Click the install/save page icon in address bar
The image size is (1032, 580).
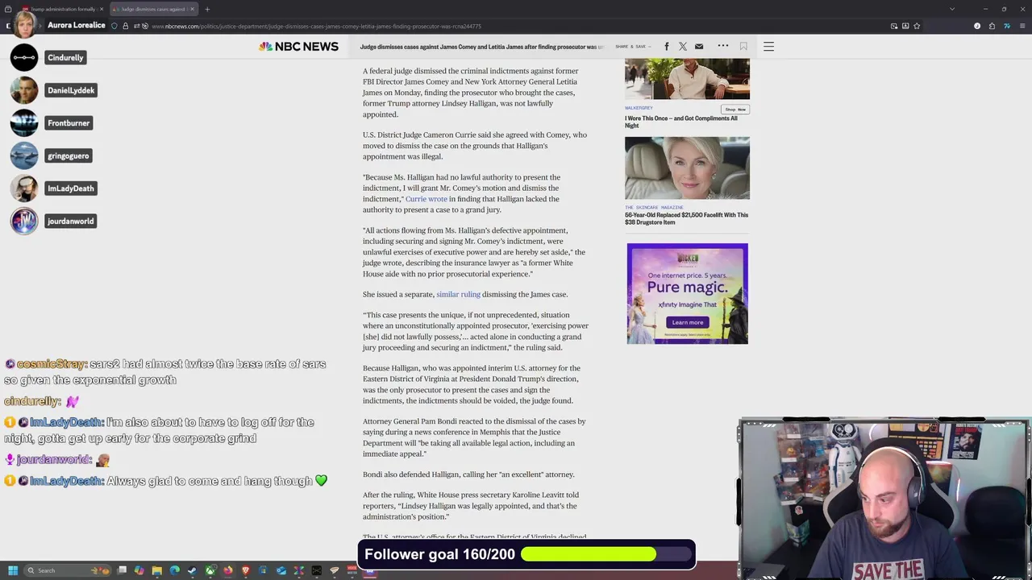pyautogui.click(x=905, y=26)
